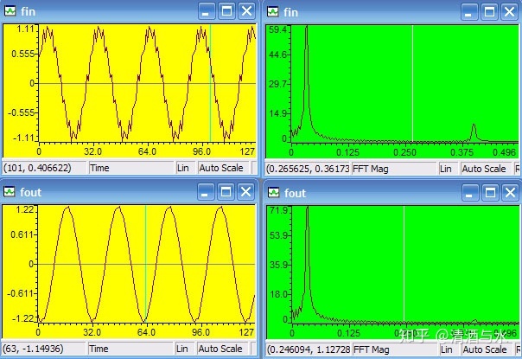Click the Time display field in fin window

[131, 168]
